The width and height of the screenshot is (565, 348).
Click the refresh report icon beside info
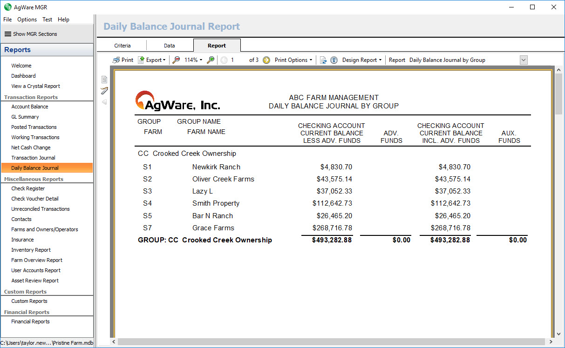pyautogui.click(x=323, y=60)
